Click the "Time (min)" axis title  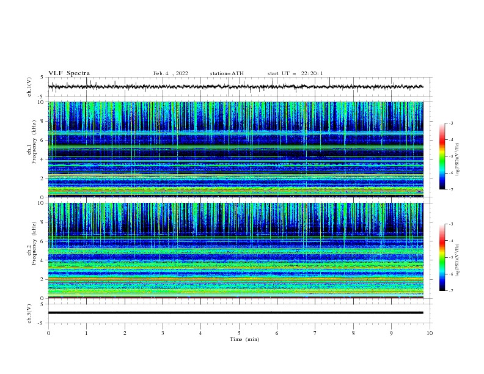pos(244,339)
